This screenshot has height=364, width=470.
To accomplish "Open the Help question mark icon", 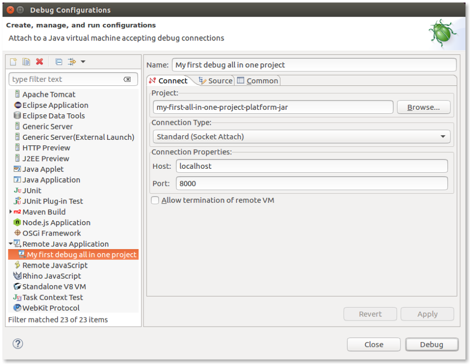I will tap(17, 344).
